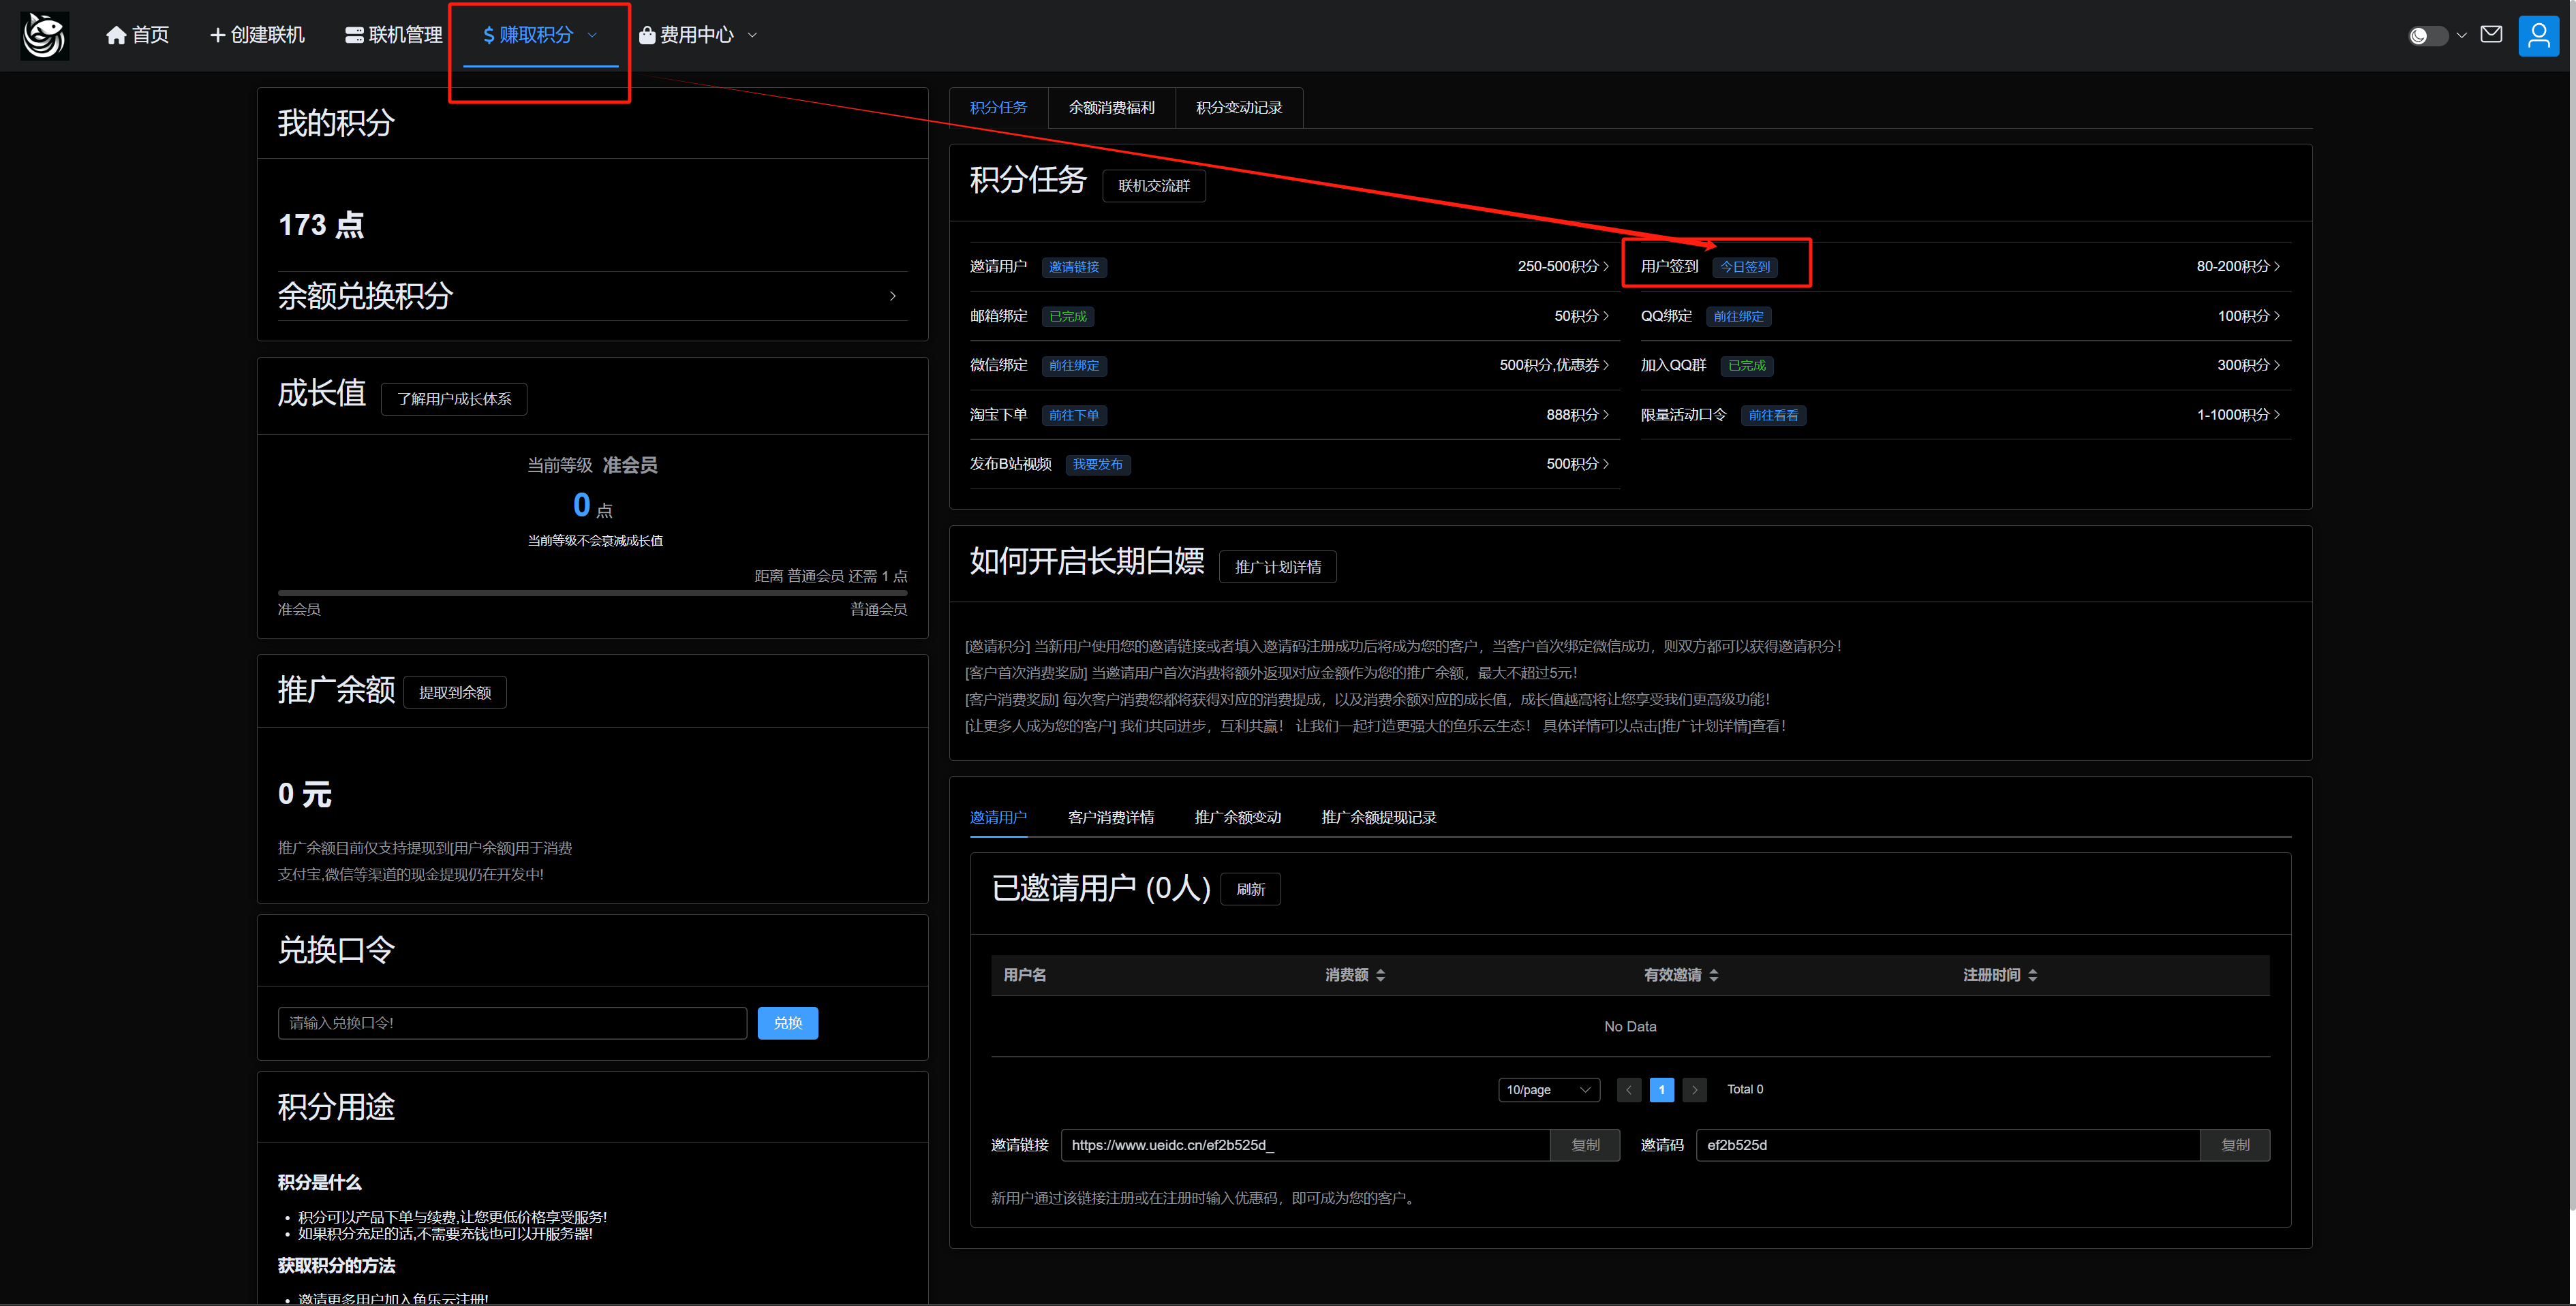Click the 请输入兑换口令 input field

pyautogui.click(x=511, y=1023)
